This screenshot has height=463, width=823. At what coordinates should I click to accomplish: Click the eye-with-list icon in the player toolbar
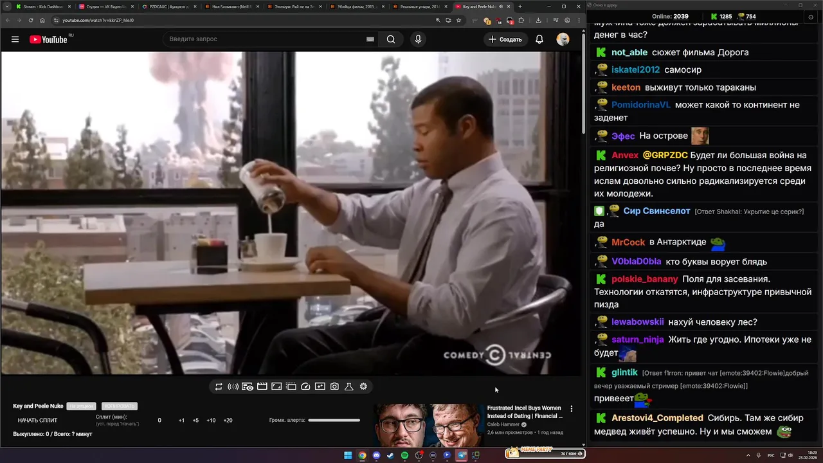(248, 386)
